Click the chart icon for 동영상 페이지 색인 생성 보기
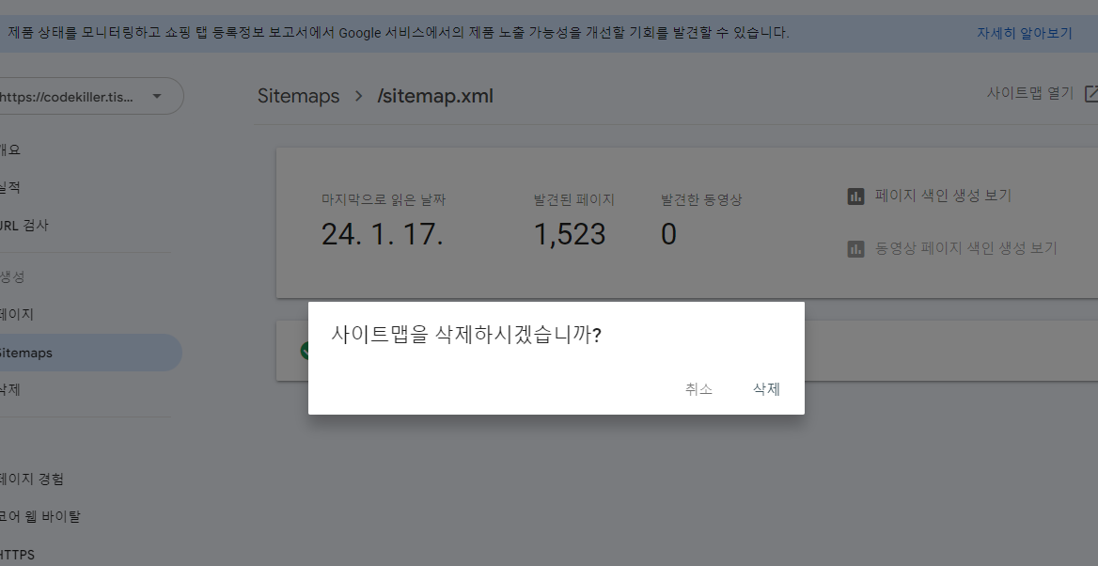Screen dimensions: 1098x566 click(855, 248)
